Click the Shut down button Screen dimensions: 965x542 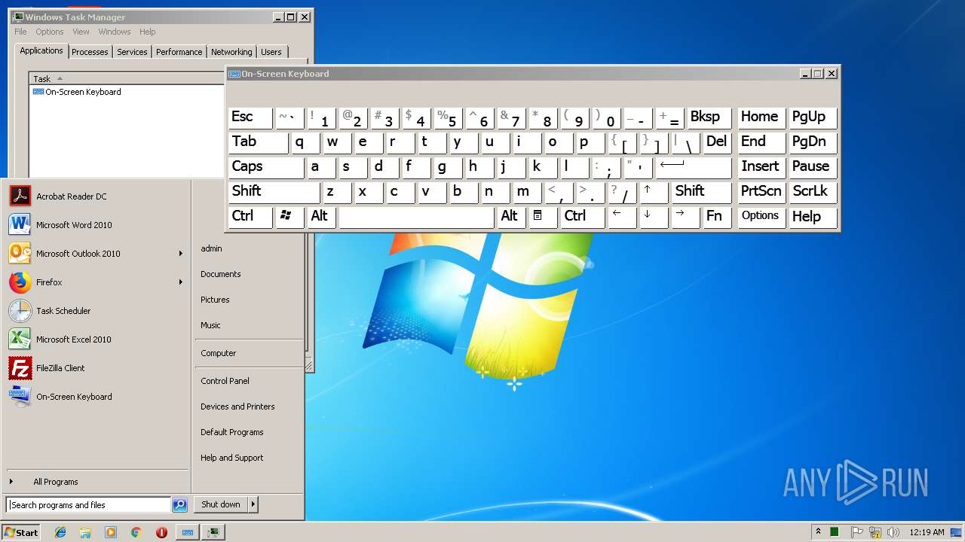(221, 504)
